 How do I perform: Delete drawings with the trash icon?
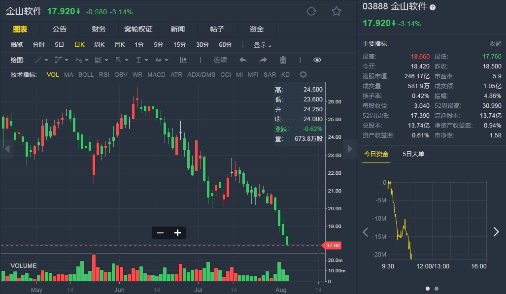click(283, 60)
